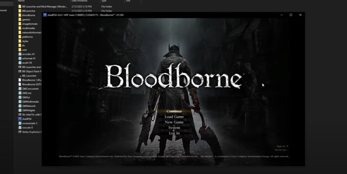Click the shadPS4 window title bar icon
Screen dimensions: 347x174
click(45, 15)
